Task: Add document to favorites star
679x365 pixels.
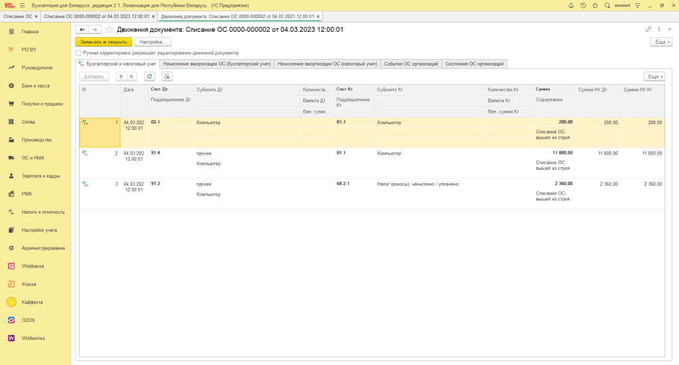Action: pos(109,29)
